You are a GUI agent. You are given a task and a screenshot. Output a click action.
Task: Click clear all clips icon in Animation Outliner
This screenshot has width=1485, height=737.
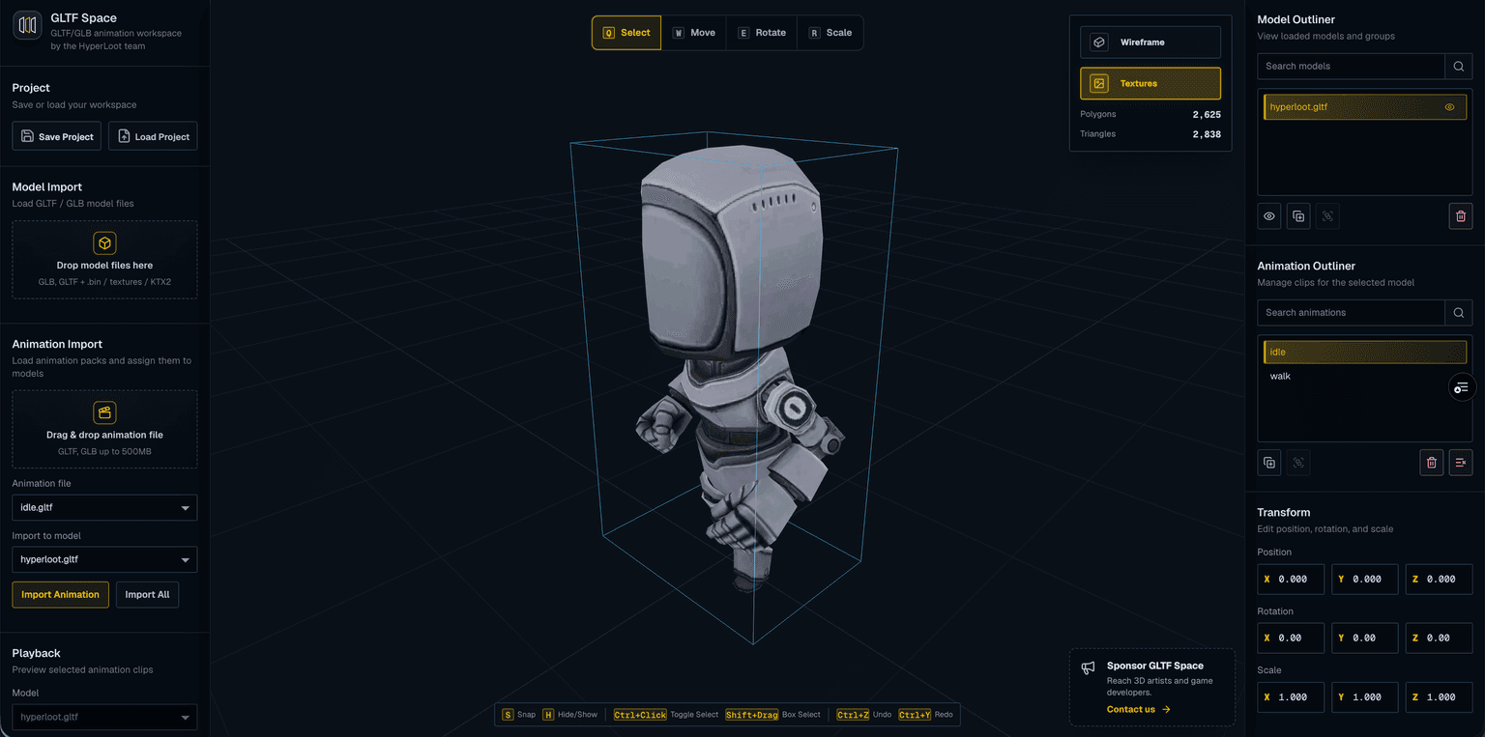click(1461, 463)
